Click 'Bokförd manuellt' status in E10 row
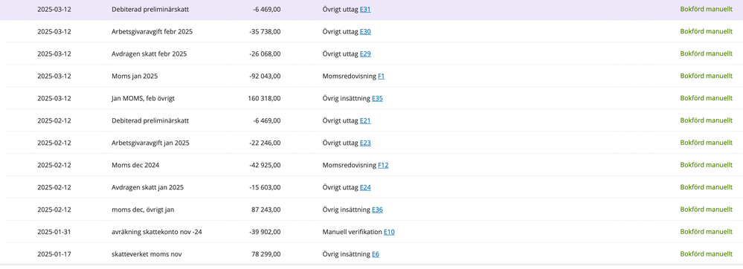Image resolution: width=743 pixels, height=269 pixels. pos(706,232)
